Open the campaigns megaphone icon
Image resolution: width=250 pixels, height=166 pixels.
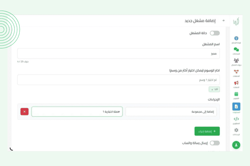pos(236,83)
